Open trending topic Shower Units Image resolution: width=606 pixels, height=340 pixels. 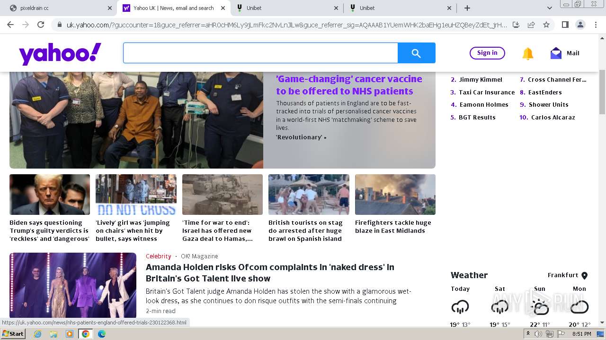pos(548,104)
